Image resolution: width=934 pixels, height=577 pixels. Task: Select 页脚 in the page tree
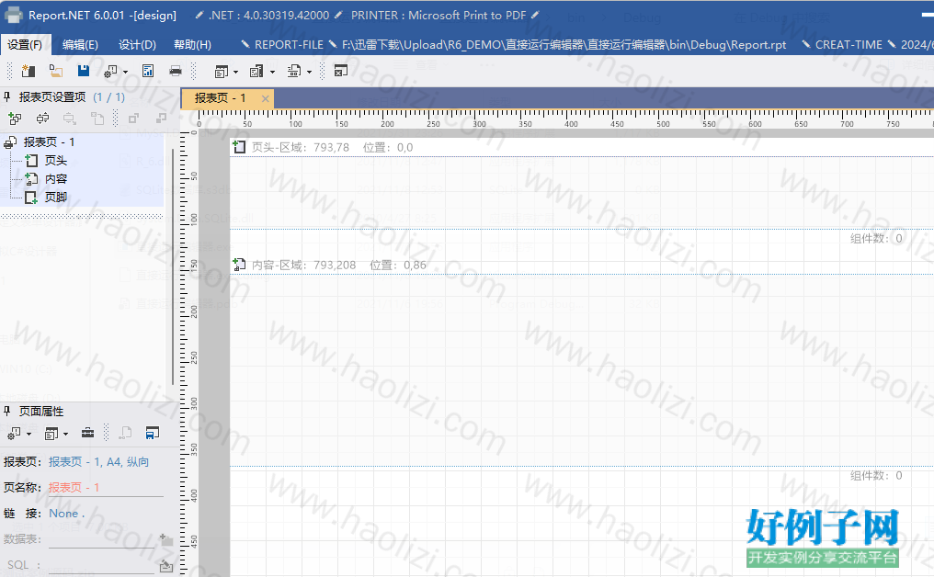(56, 198)
